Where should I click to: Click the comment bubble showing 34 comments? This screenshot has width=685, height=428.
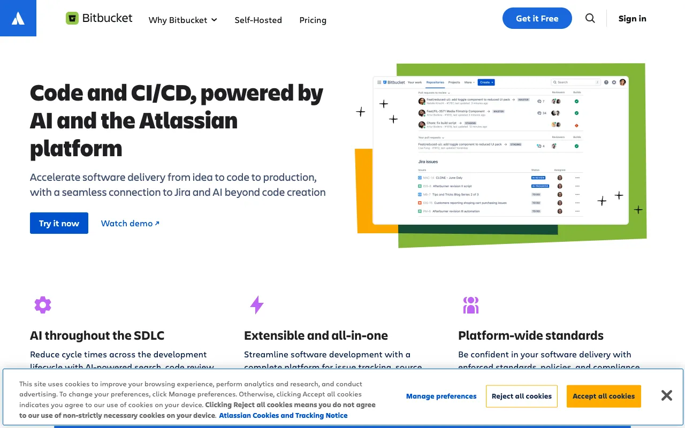click(x=540, y=113)
